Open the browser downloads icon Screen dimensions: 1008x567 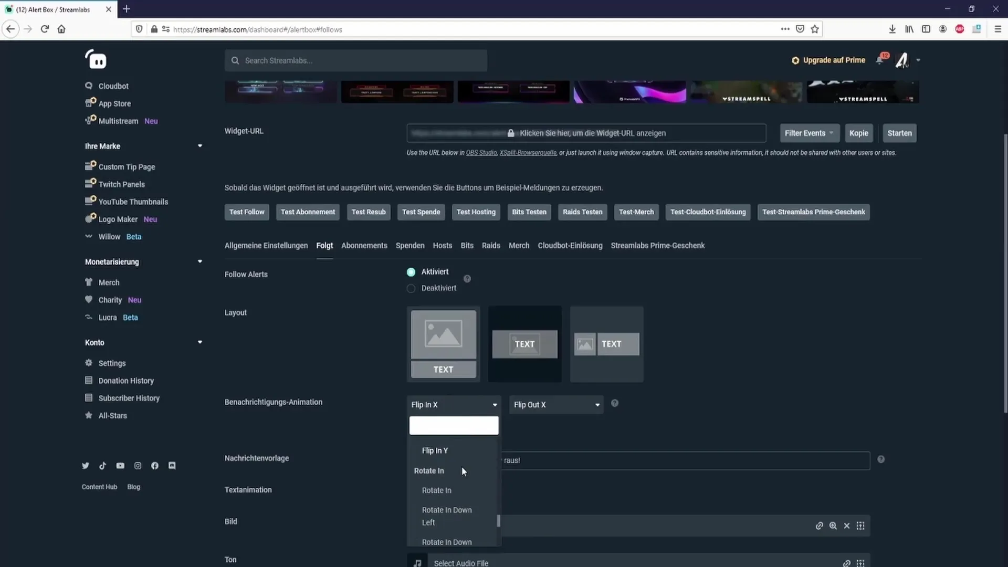click(x=892, y=29)
